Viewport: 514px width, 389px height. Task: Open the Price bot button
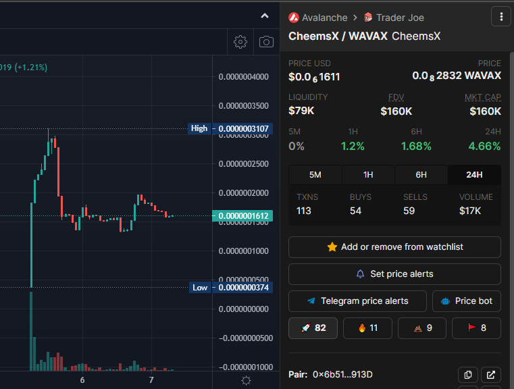pos(467,301)
